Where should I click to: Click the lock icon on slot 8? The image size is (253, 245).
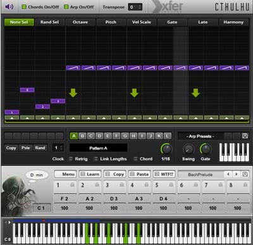click(x=245, y=185)
